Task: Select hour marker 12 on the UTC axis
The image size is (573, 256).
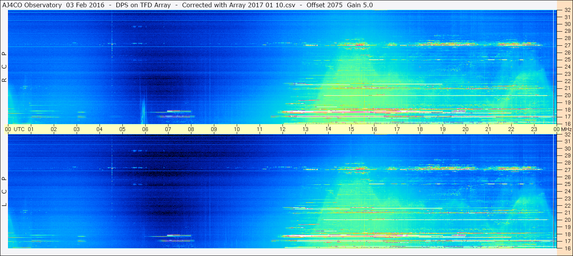Action: click(282, 129)
